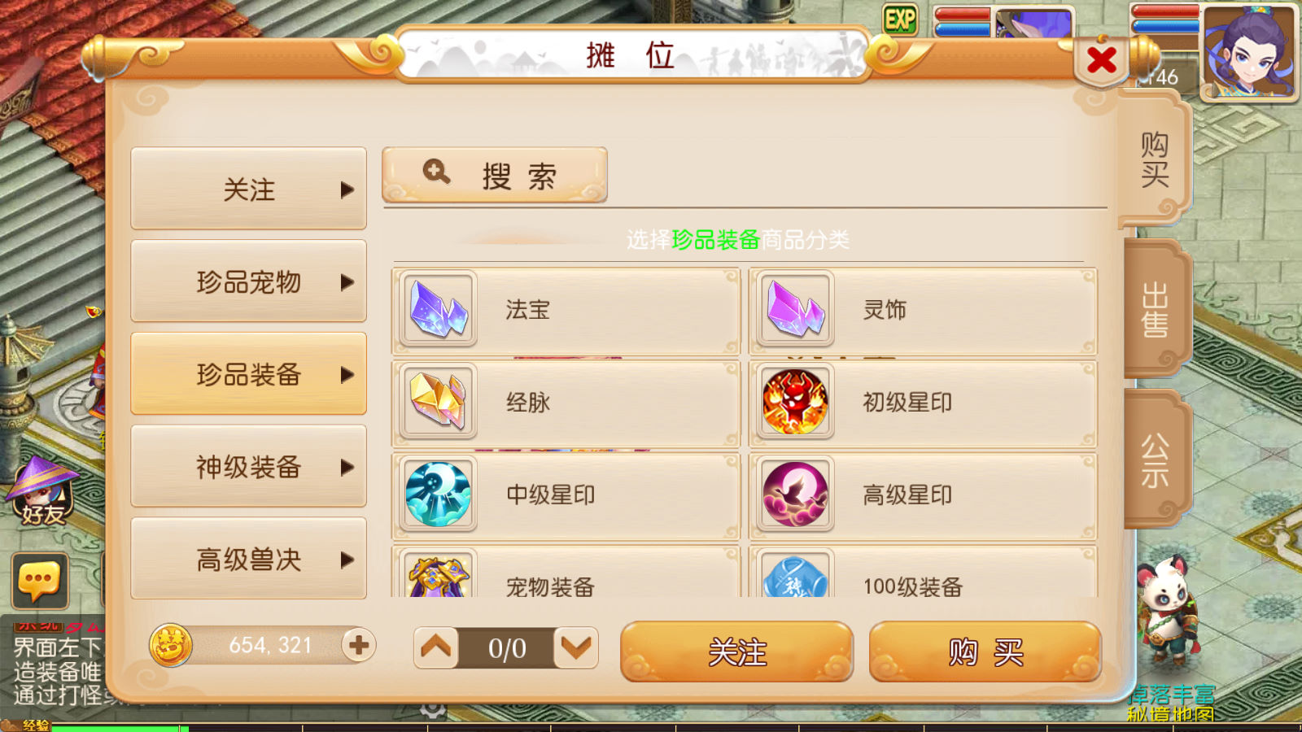Expand the 珍品宠物 category
The width and height of the screenshot is (1302, 732).
[x=248, y=281]
